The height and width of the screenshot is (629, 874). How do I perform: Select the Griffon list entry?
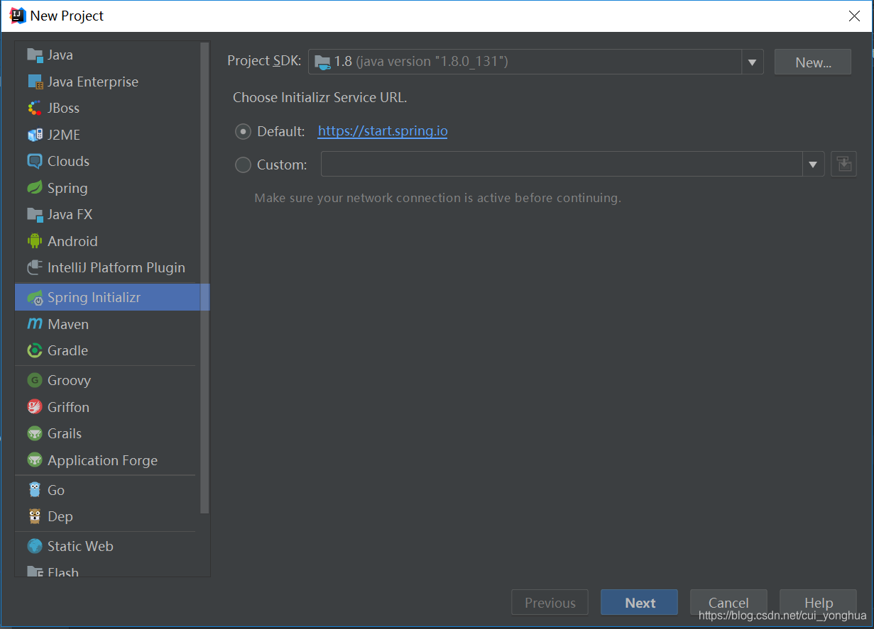pos(107,407)
